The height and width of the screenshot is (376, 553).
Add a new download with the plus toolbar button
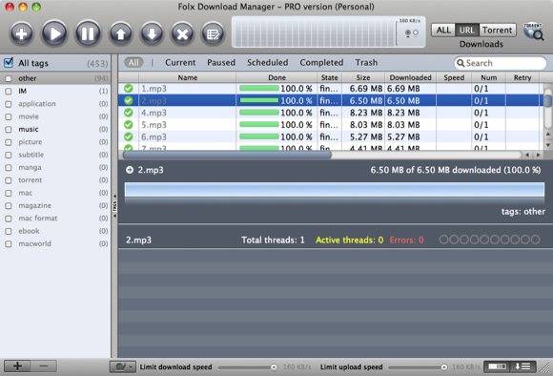point(22,34)
